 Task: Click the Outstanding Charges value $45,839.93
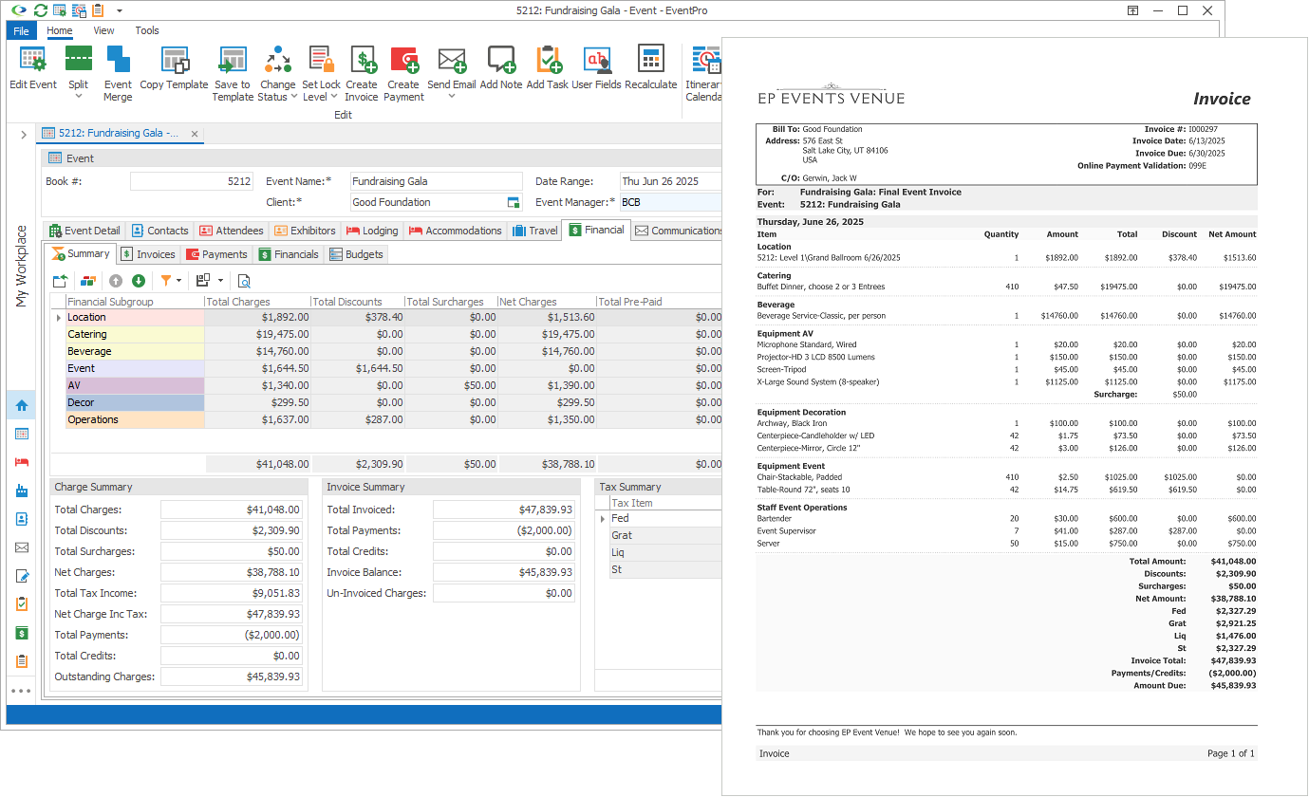click(x=232, y=677)
